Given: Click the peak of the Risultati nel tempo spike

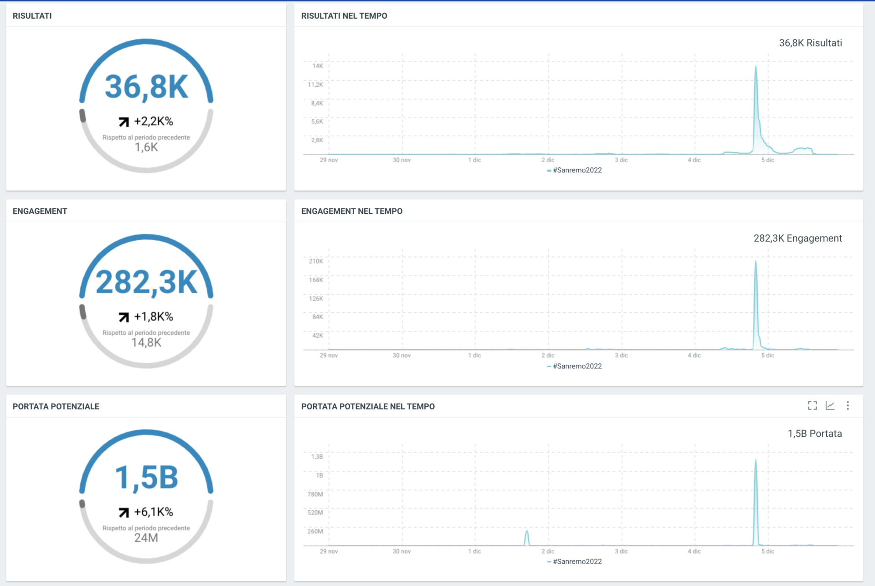Looking at the screenshot, I should (x=756, y=67).
